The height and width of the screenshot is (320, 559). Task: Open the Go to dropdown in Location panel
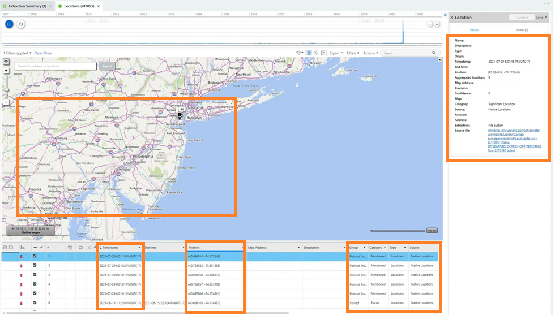click(541, 17)
